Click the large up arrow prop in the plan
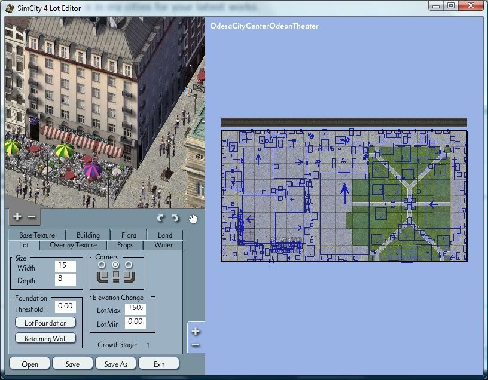 point(344,193)
